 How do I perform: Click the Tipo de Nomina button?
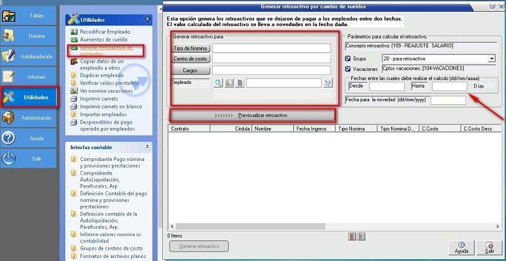[191, 48]
